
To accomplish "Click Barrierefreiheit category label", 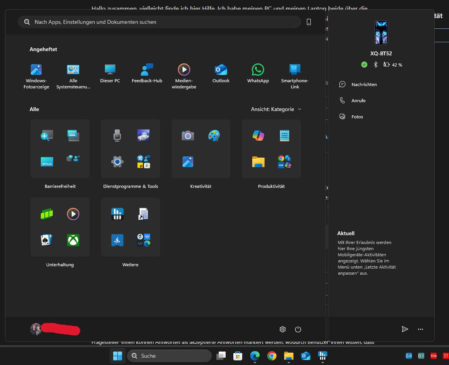I will tap(60, 186).
